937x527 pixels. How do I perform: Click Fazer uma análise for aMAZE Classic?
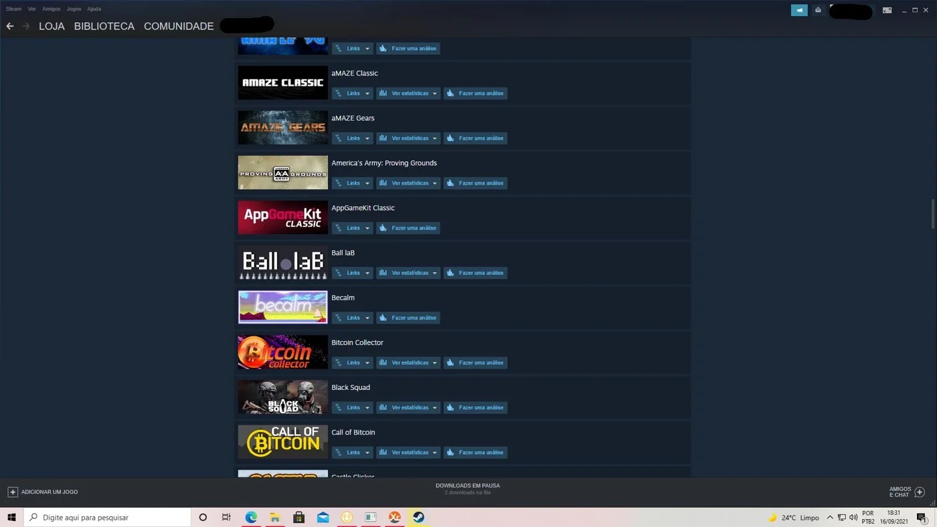(475, 93)
